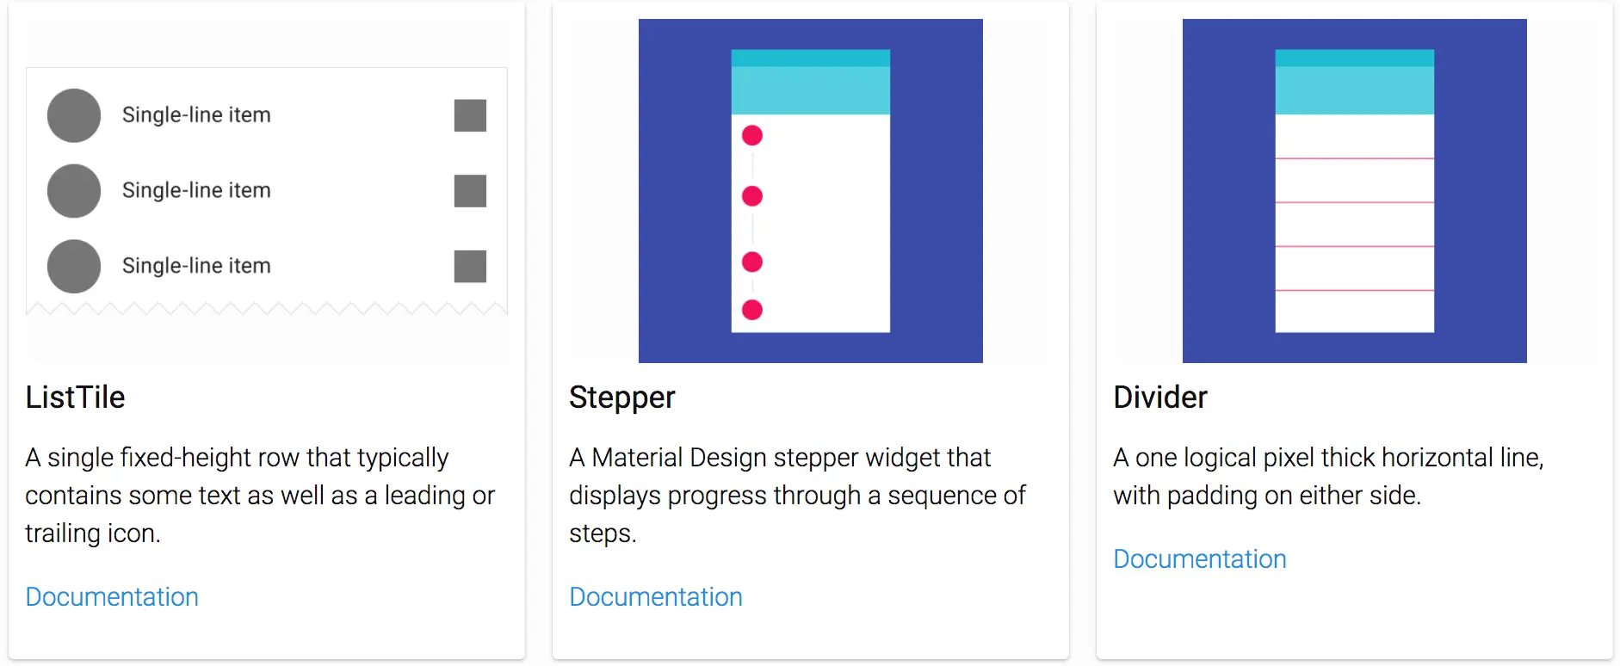
Task: Select the third pink step dot from top
Action: tap(752, 262)
